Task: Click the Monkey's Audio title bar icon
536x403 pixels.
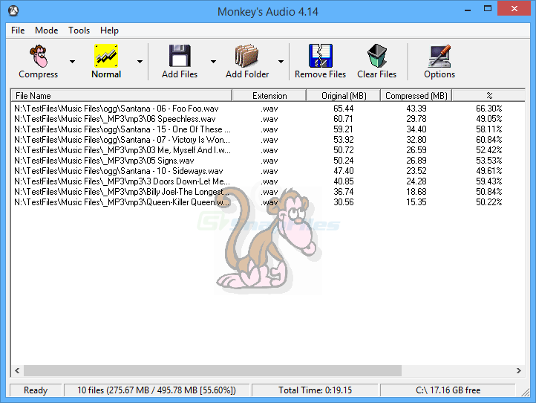Action: 13,11
